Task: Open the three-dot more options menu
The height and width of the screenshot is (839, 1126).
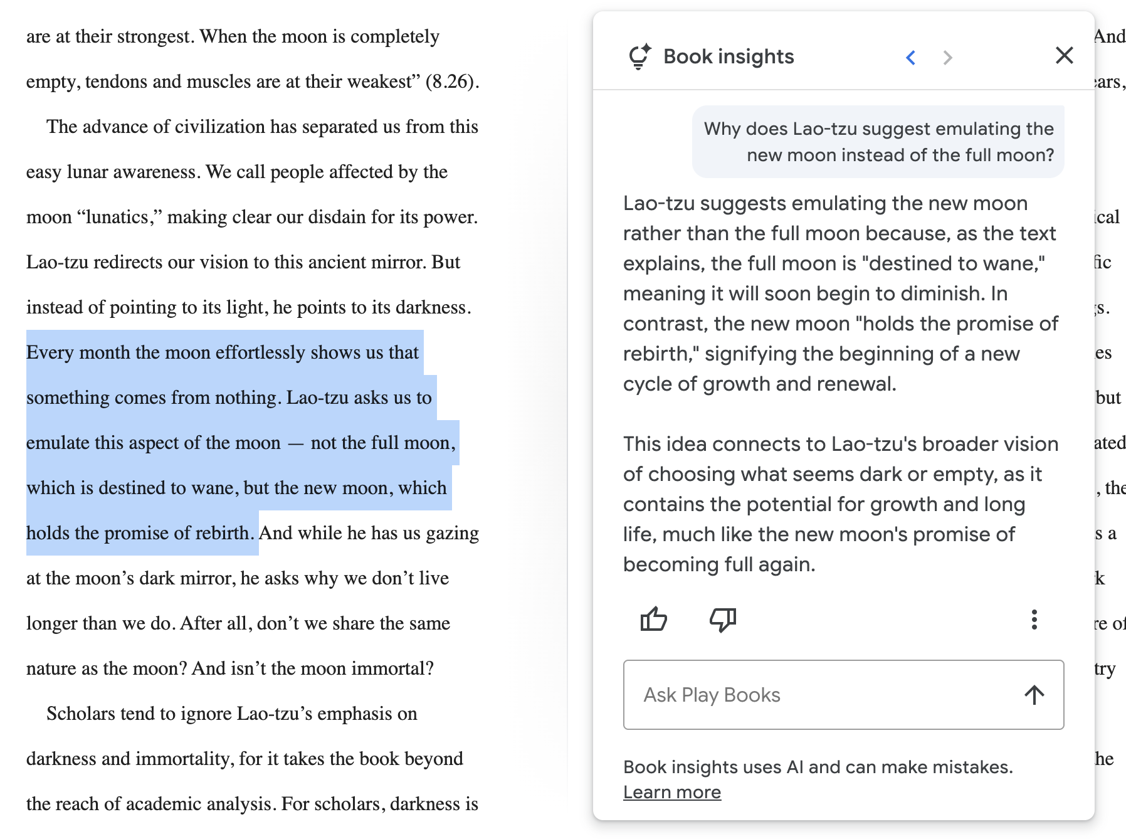Action: point(1034,620)
